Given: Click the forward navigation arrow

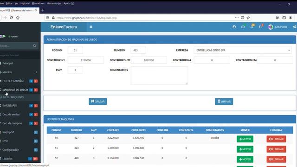Looking at the screenshot, I should (x=5, y=18).
